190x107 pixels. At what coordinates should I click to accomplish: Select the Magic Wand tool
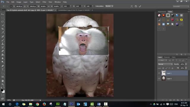tap(3, 25)
